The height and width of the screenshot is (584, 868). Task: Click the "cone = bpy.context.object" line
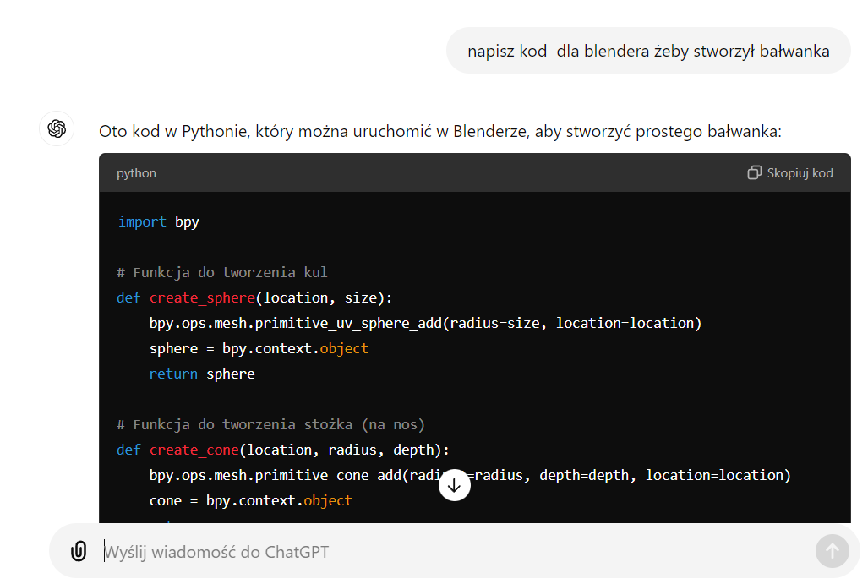[250, 501]
